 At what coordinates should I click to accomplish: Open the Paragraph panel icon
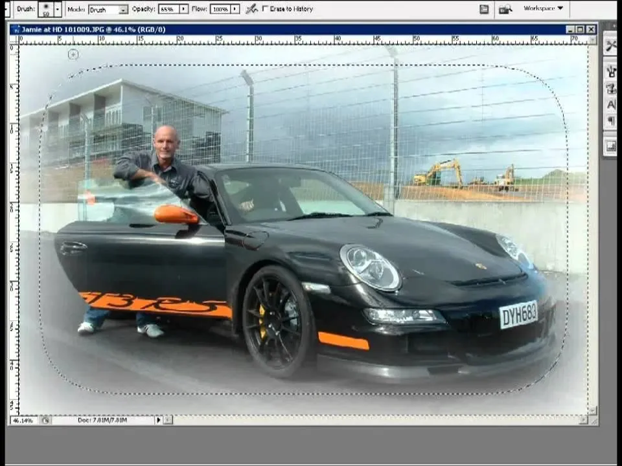[611, 120]
